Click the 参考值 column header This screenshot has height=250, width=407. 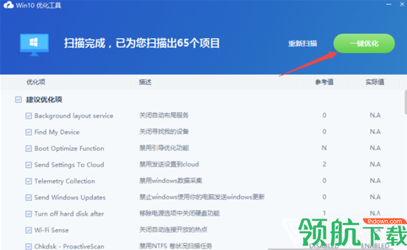point(324,82)
